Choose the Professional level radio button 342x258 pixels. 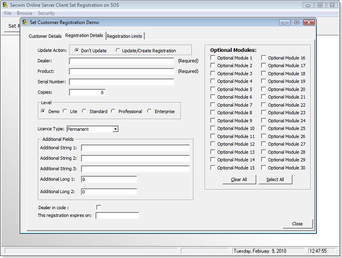click(x=114, y=112)
